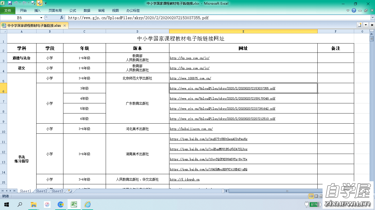Image resolution: width=375 pixels, height=210 pixels.
Task: Open the 6年级 PDF link ending 207212510
Action: pyautogui.click(x=223, y=119)
